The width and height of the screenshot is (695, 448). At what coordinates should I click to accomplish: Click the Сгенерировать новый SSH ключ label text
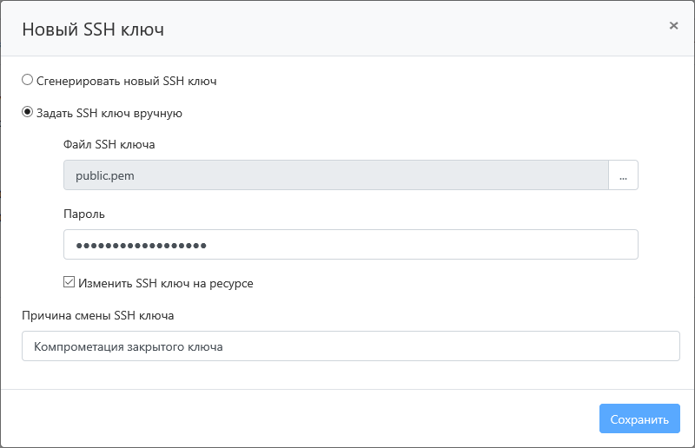tap(126, 81)
